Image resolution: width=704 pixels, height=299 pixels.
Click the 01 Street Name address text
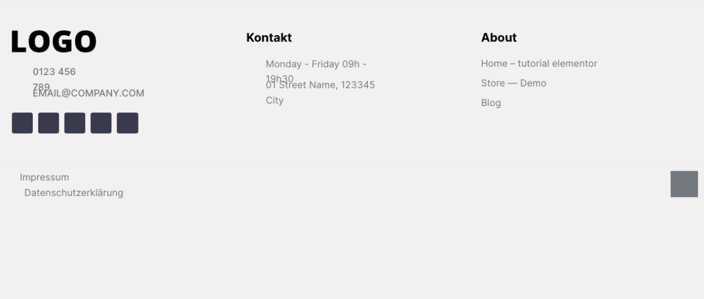point(320,85)
